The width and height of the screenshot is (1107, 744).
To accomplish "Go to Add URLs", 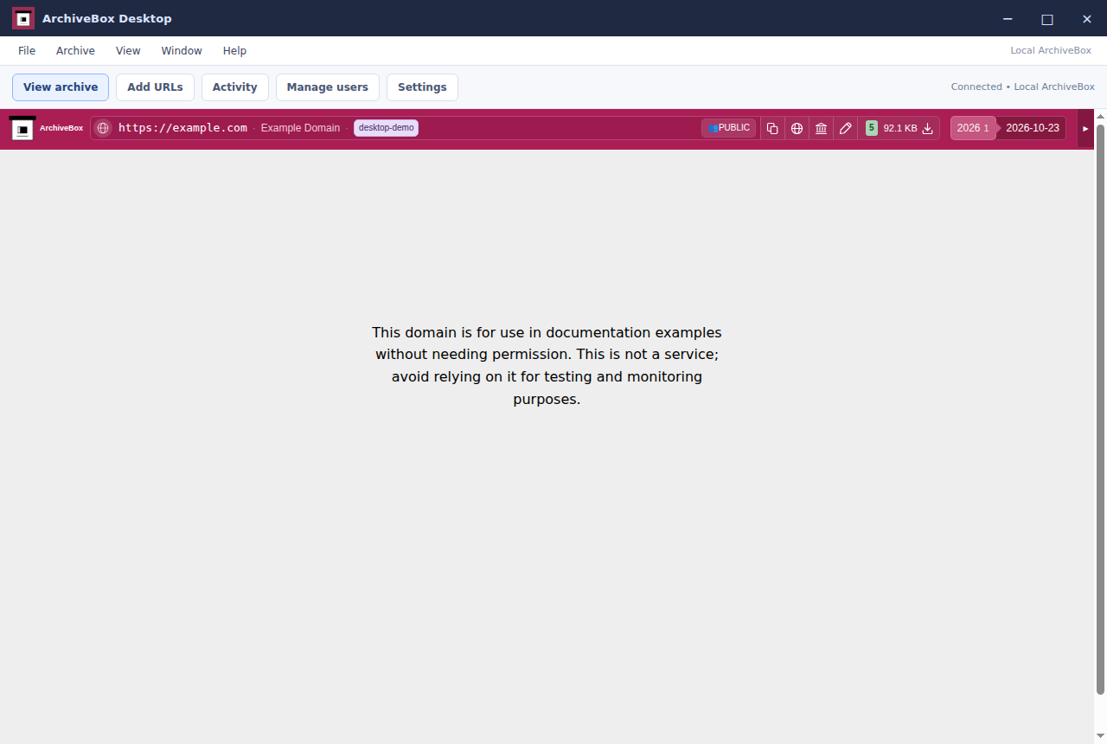I will point(155,87).
